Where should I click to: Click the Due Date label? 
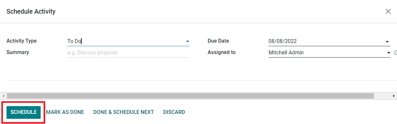tap(218, 41)
